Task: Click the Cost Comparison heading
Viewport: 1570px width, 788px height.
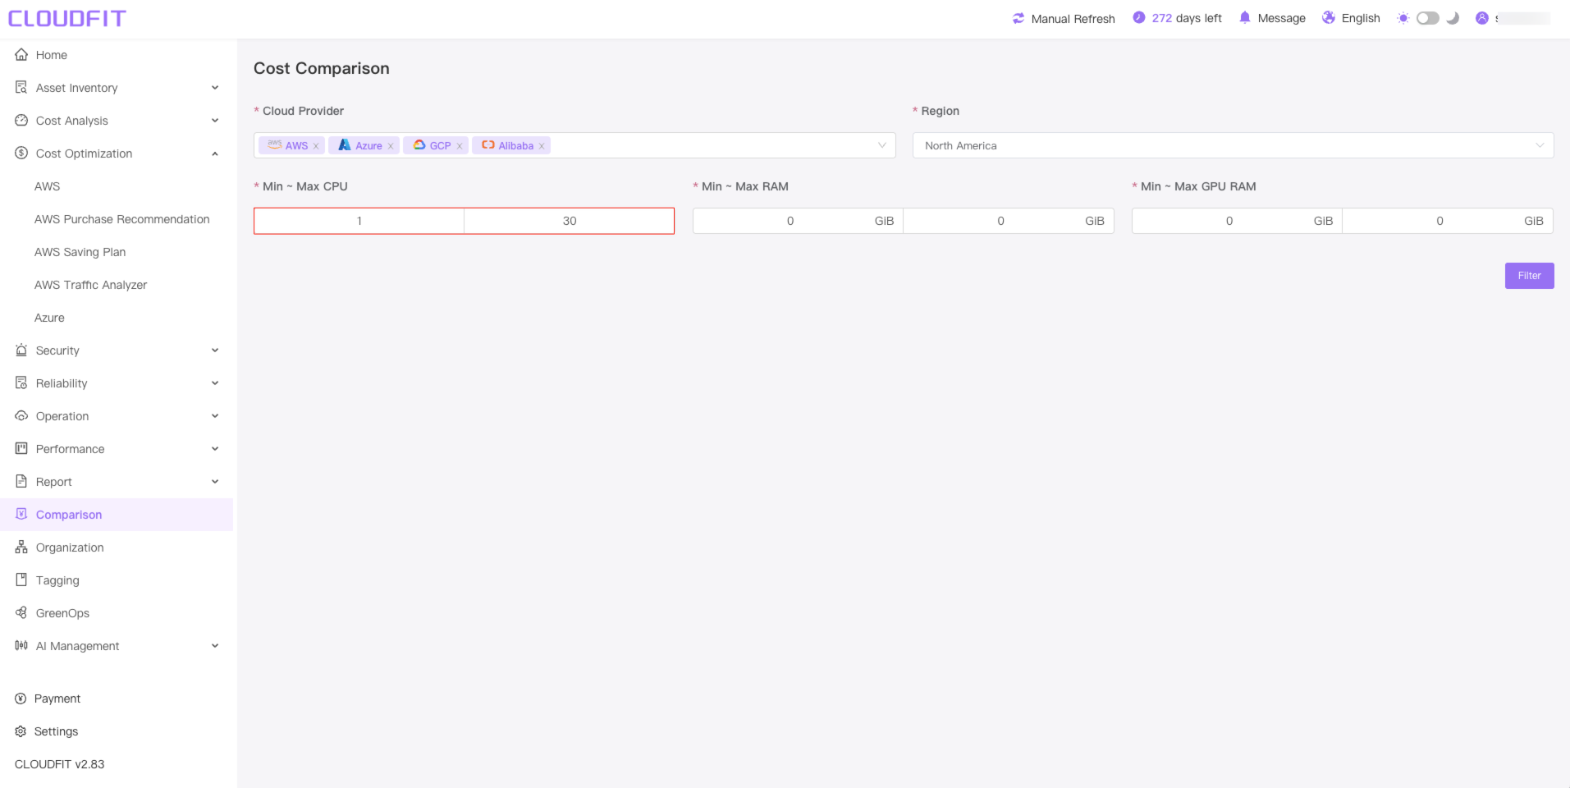Action: (x=322, y=68)
